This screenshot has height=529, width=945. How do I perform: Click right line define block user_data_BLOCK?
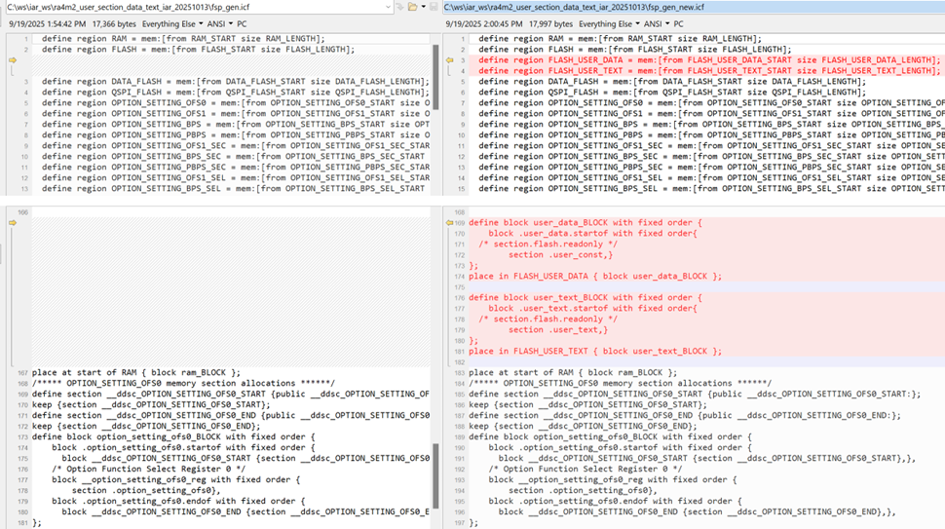[586, 223]
